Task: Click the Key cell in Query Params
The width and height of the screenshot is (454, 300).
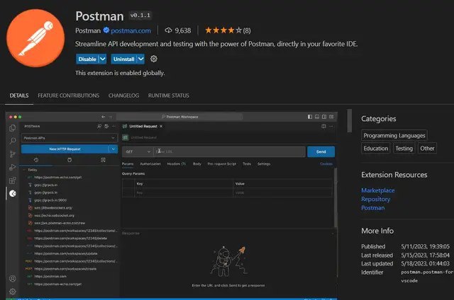Action: point(184,192)
